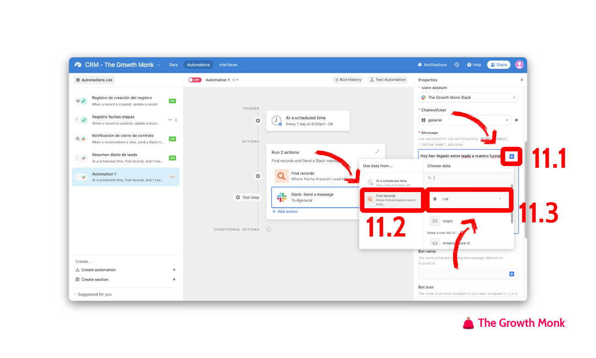Open Run History

click(x=348, y=80)
